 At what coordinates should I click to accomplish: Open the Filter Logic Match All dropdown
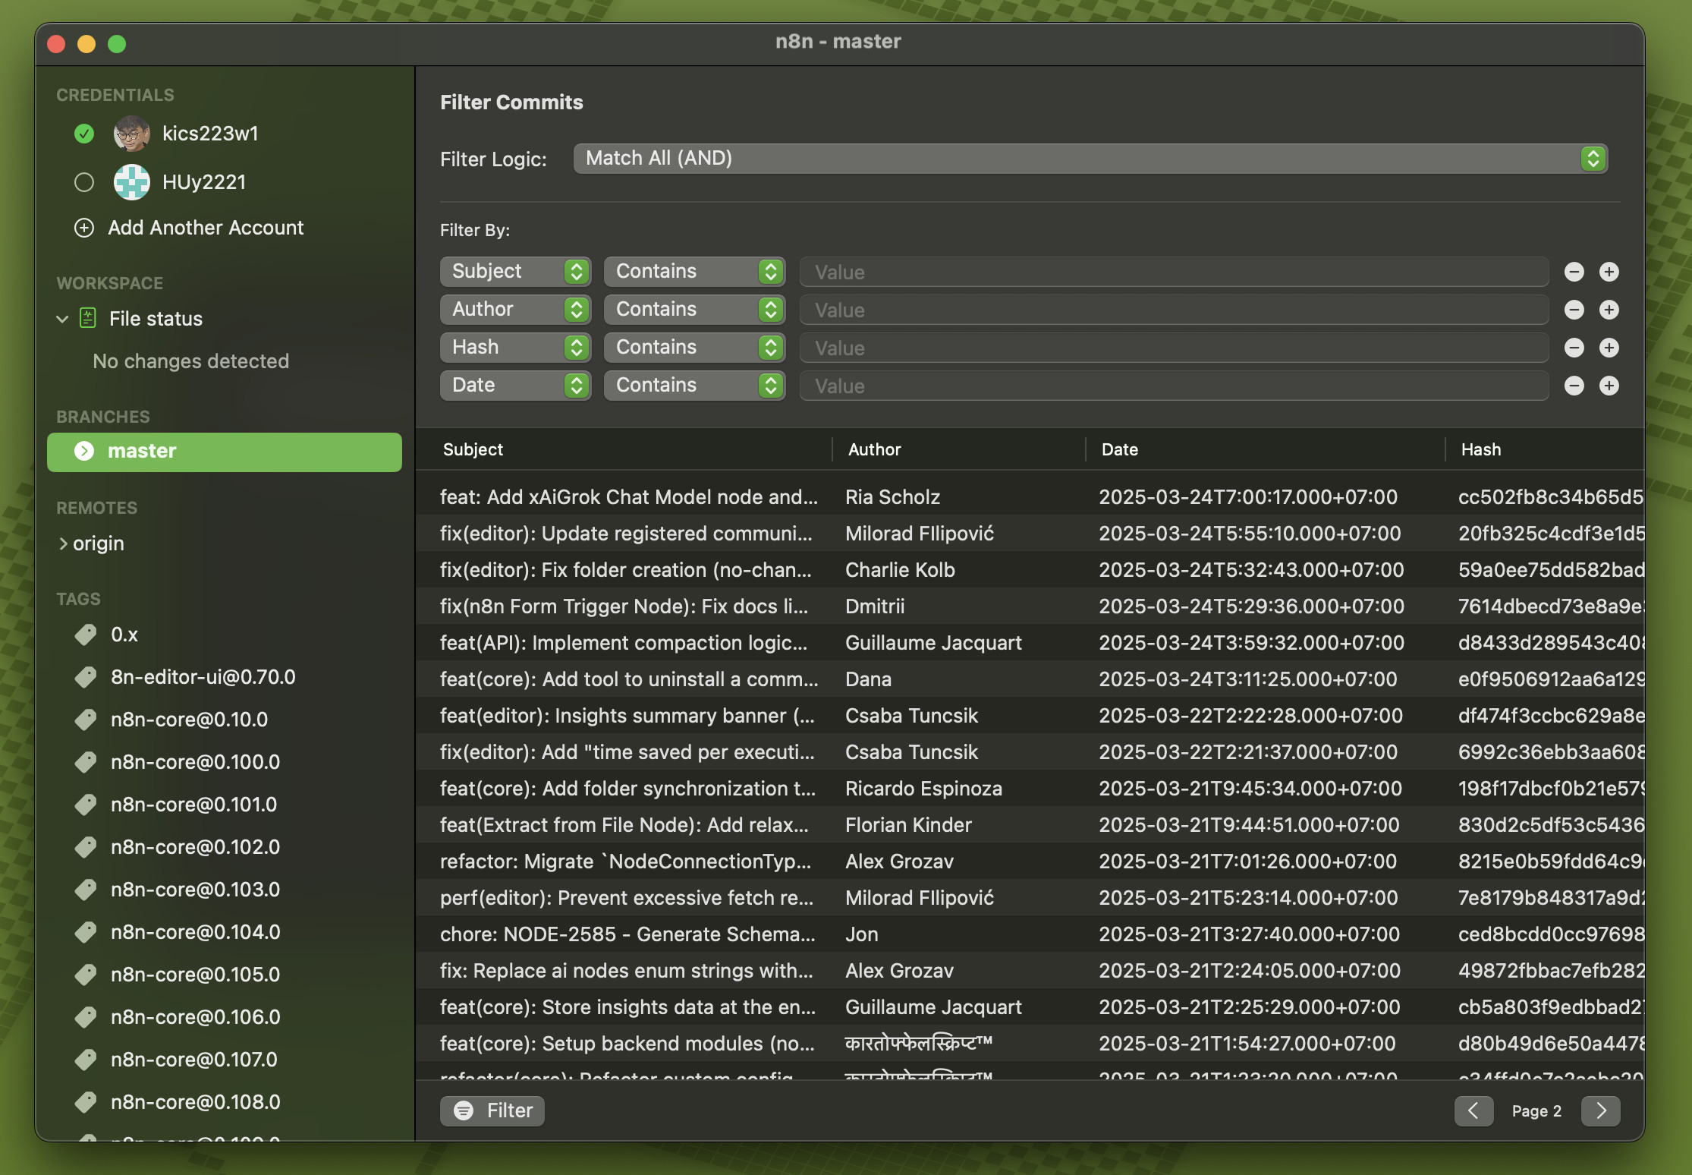point(1090,159)
